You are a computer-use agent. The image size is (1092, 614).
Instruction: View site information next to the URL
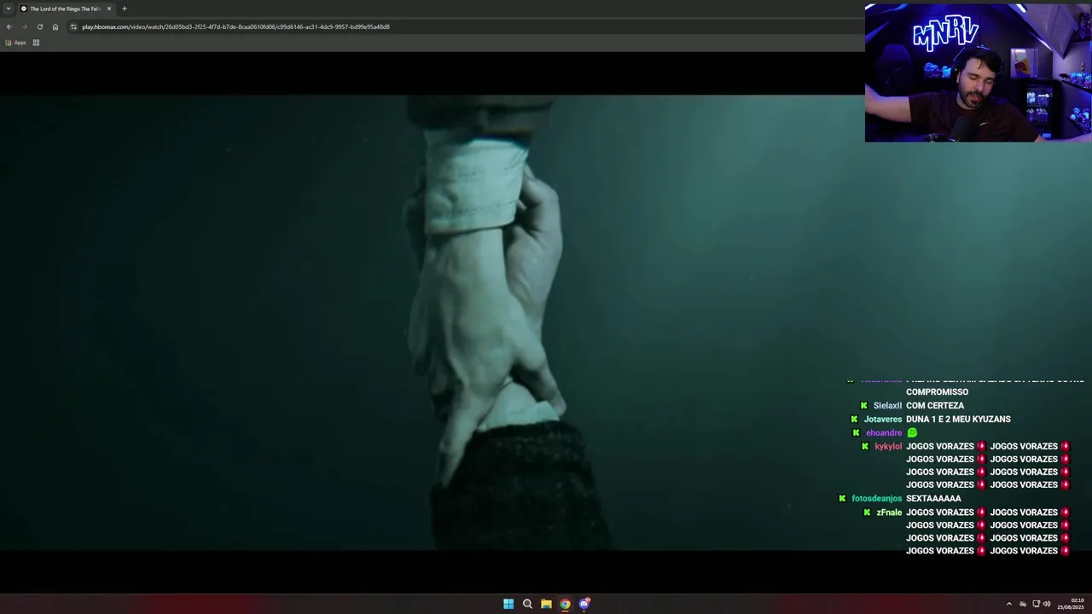(x=73, y=26)
